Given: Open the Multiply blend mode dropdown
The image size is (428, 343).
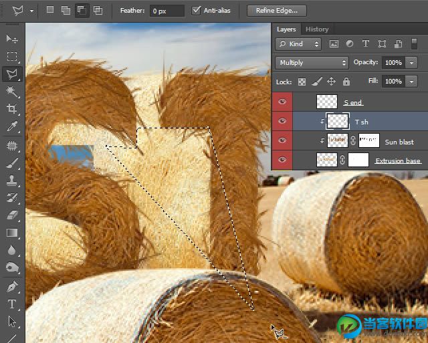Looking at the screenshot, I should (x=312, y=62).
